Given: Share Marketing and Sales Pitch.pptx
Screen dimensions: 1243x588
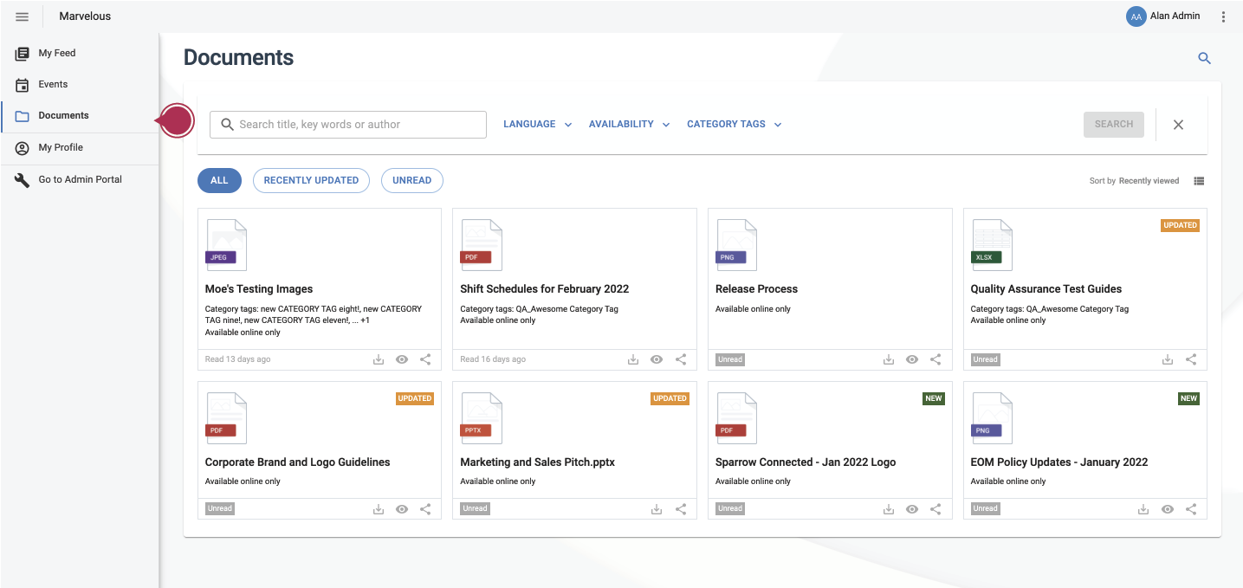Looking at the screenshot, I should pos(681,508).
